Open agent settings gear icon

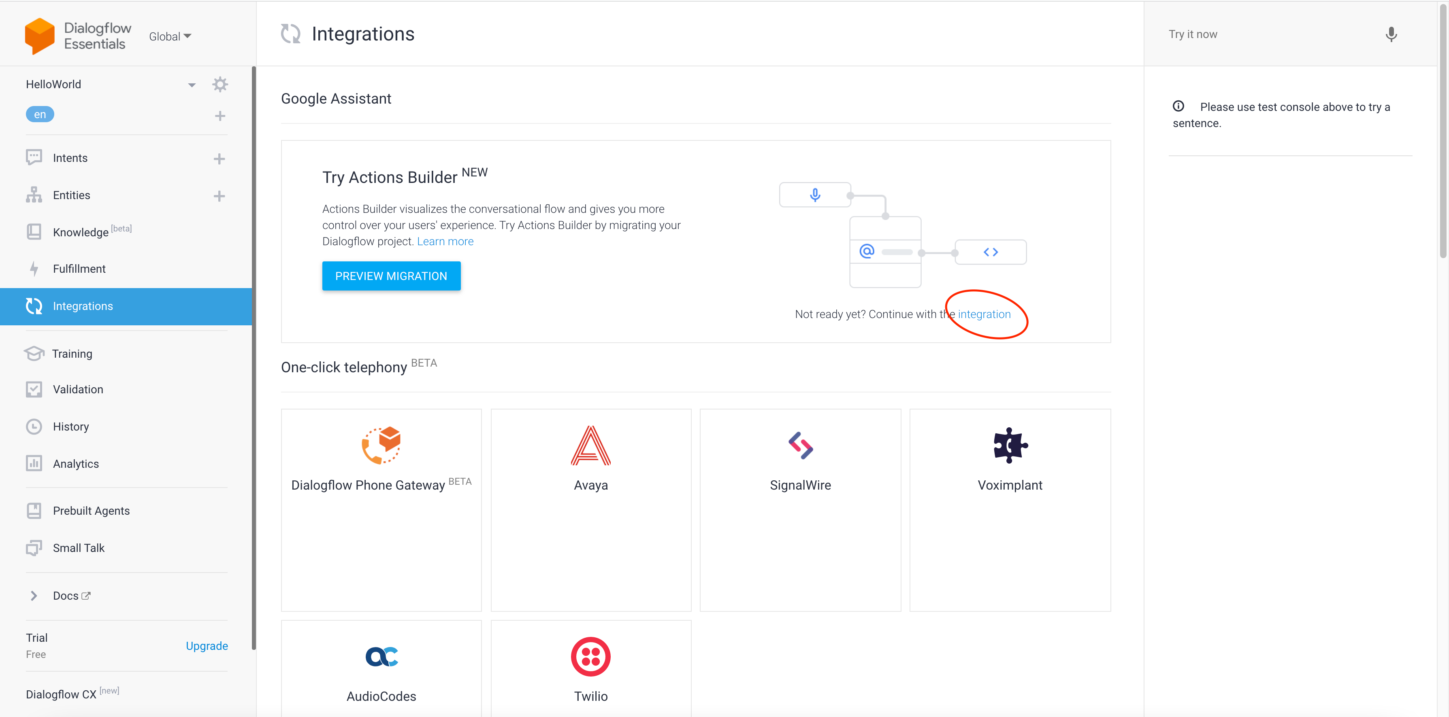click(x=220, y=84)
